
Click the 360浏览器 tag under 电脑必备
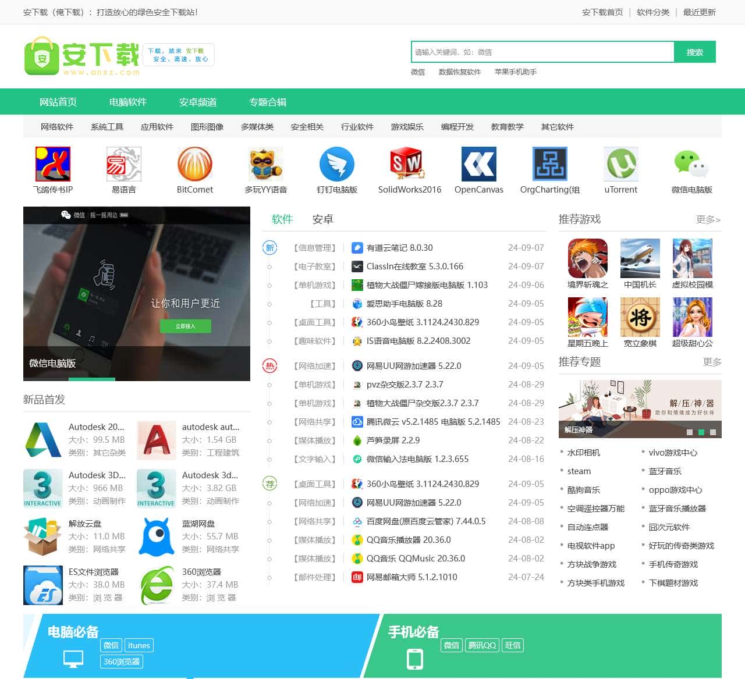pos(122,662)
